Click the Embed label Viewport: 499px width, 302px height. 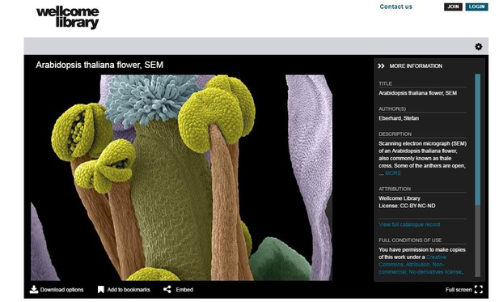pyautogui.click(x=184, y=290)
